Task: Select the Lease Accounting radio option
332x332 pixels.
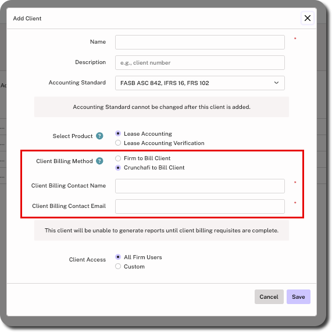Action: click(x=118, y=133)
